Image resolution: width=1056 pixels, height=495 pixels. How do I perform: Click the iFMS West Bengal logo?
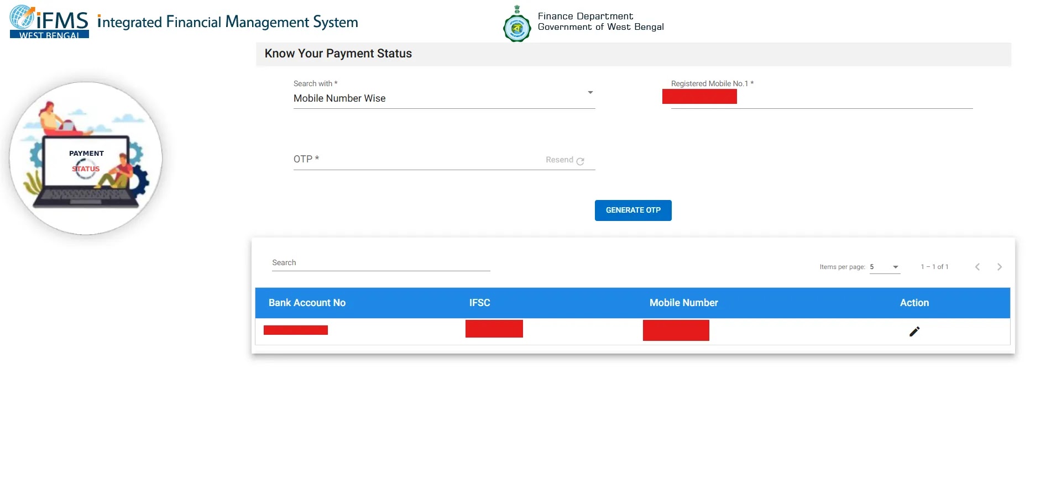point(49,22)
